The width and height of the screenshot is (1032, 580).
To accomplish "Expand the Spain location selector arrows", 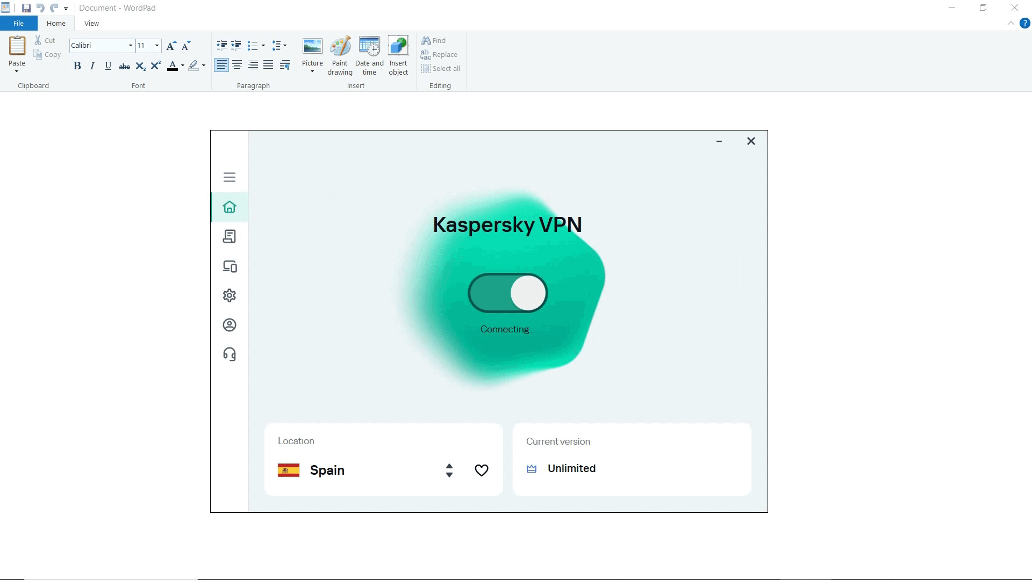I will tap(449, 470).
